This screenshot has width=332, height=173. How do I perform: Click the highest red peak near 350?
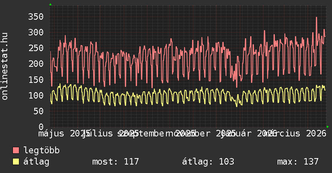(316, 17)
